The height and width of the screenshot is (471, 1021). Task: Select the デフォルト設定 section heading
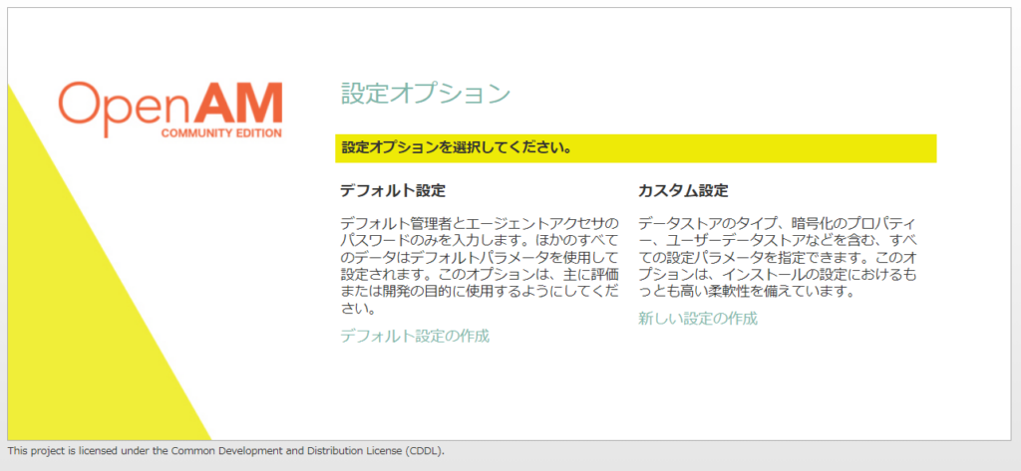click(x=393, y=191)
